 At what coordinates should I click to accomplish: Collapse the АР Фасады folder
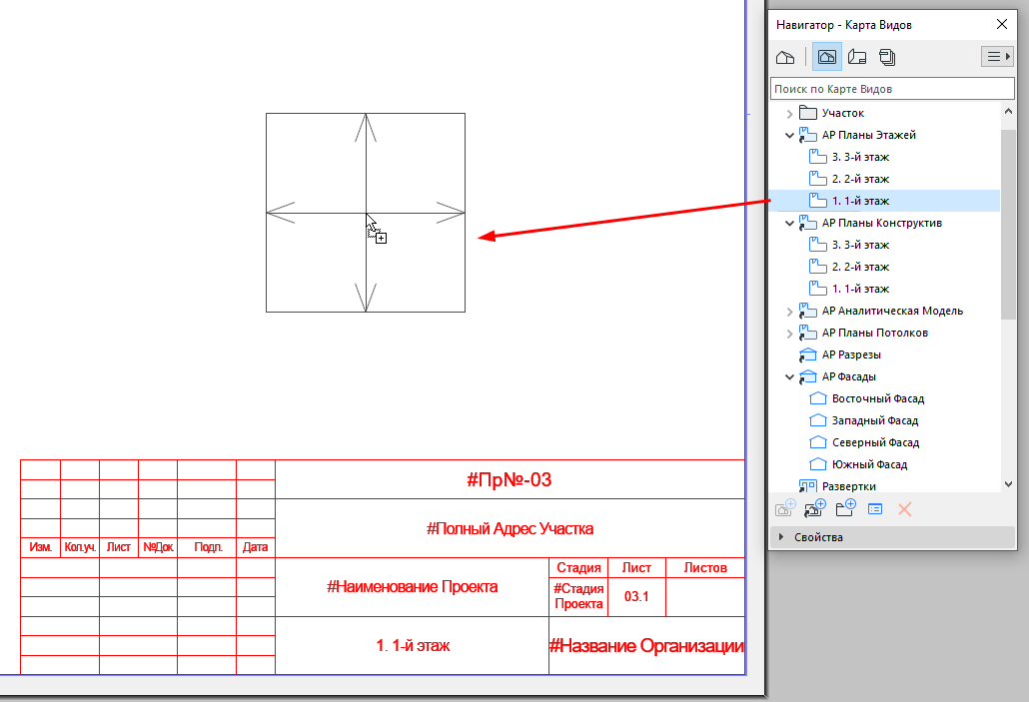click(789, 377)
